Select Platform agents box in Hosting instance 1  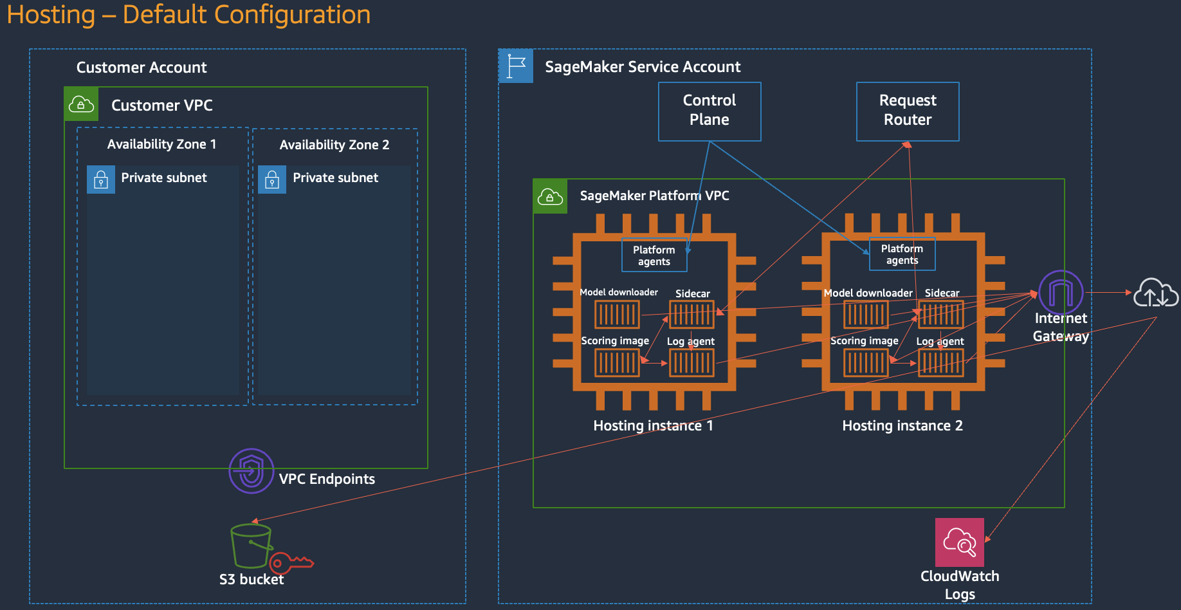point(654,255)
